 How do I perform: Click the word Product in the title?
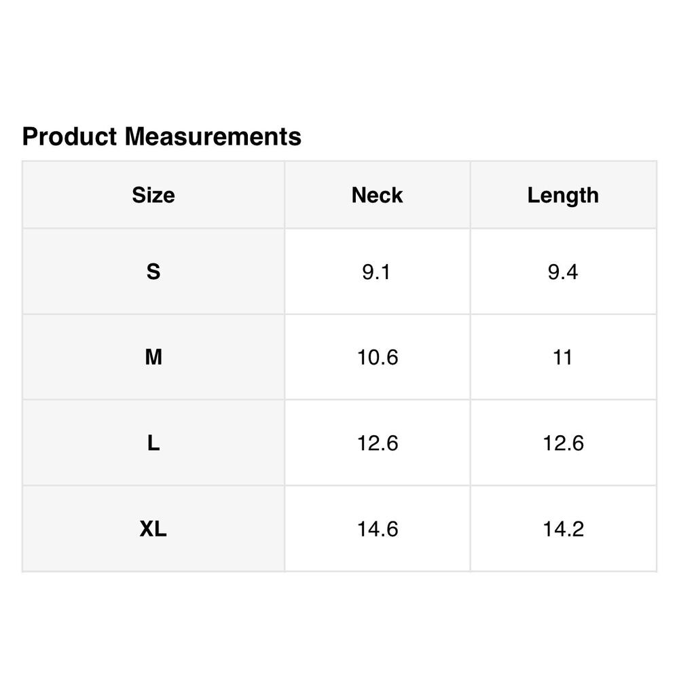[x=70, y=136]
